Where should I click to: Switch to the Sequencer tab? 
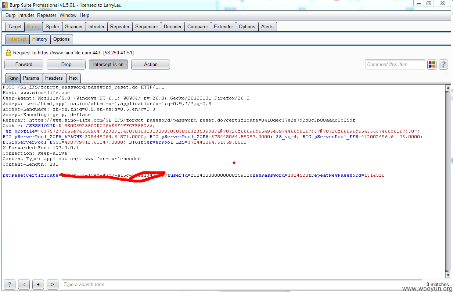[147, 26]
